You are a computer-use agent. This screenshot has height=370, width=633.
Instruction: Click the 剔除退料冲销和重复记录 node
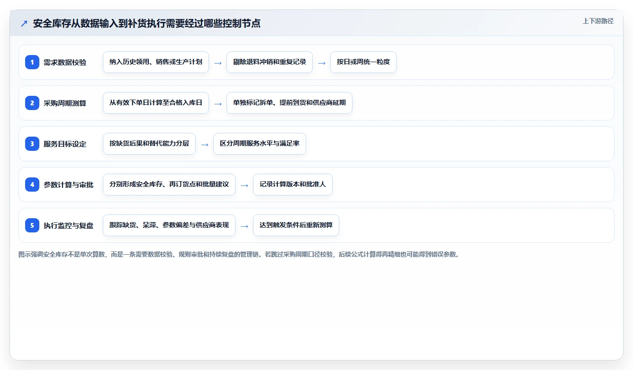click(270, 62)
